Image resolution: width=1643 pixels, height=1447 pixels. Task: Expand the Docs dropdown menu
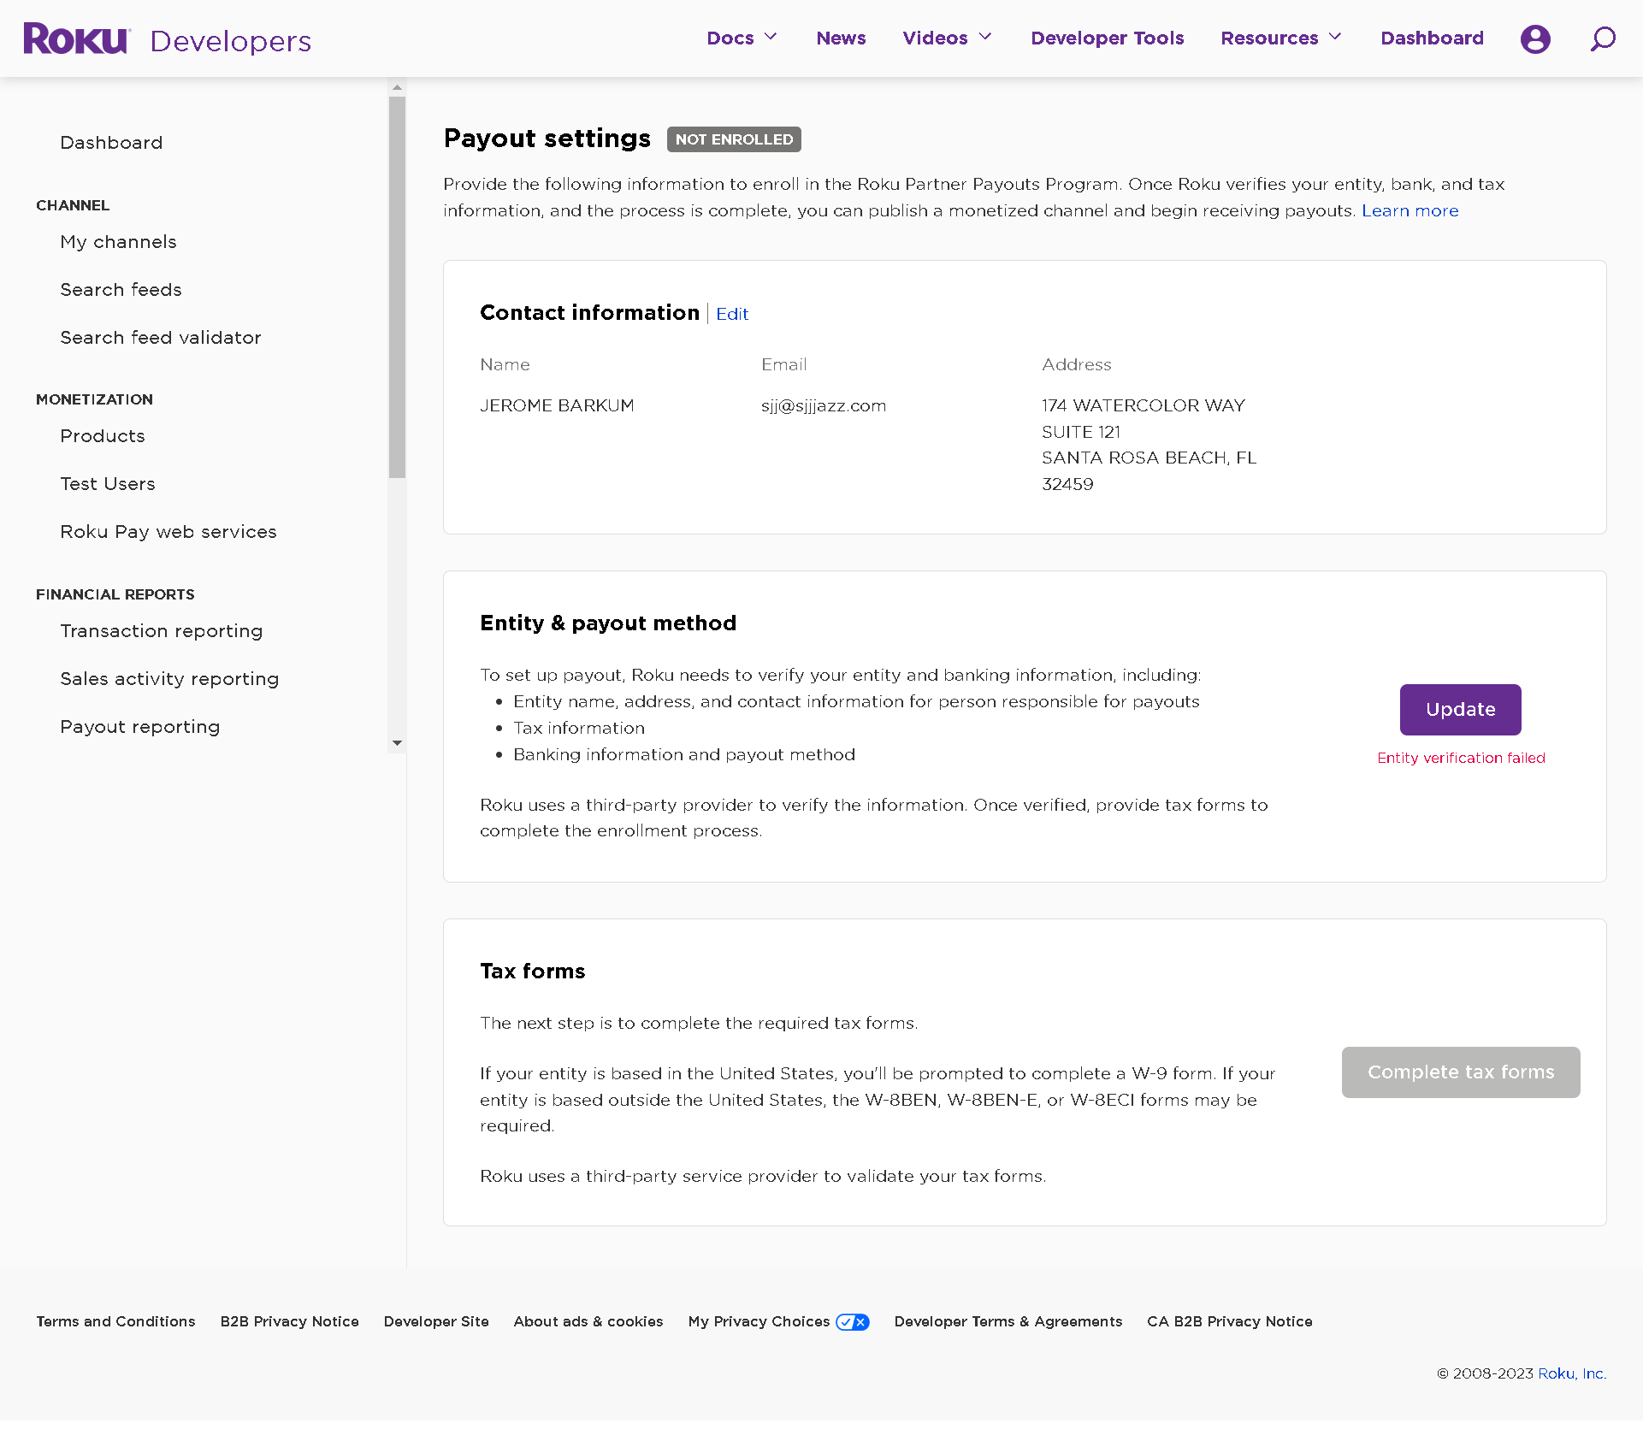click(742, 38)
